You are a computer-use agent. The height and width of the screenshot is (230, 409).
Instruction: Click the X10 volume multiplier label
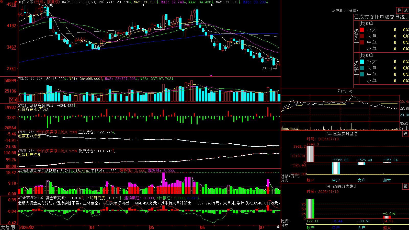14,100
